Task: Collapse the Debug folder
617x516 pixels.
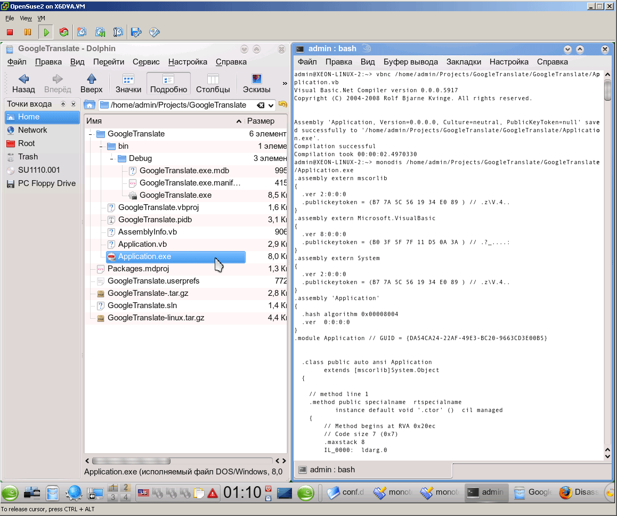Action: coord(111,159)
